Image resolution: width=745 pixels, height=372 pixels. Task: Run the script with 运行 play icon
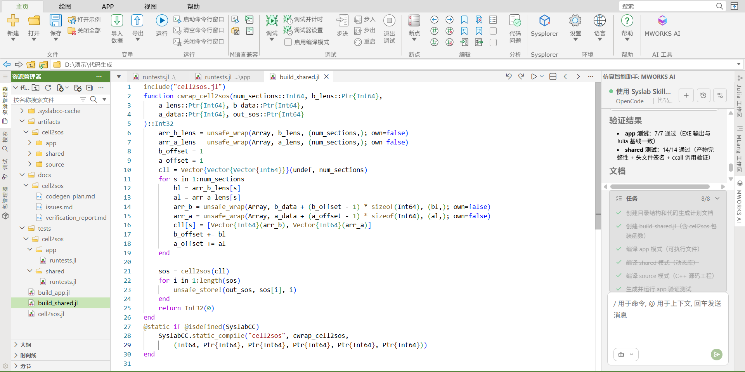click(161, 21)
